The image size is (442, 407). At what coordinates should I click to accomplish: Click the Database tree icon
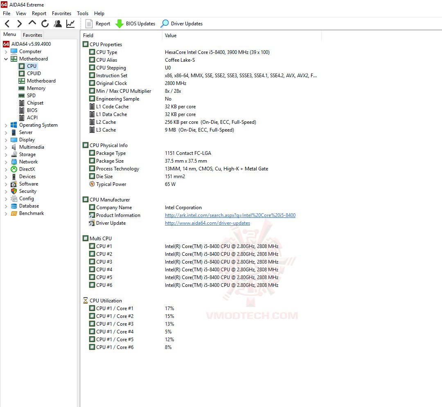click(14, 206)
